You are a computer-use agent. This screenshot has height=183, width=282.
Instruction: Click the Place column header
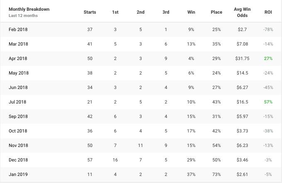pyautogui.click(x=216, y=12)
